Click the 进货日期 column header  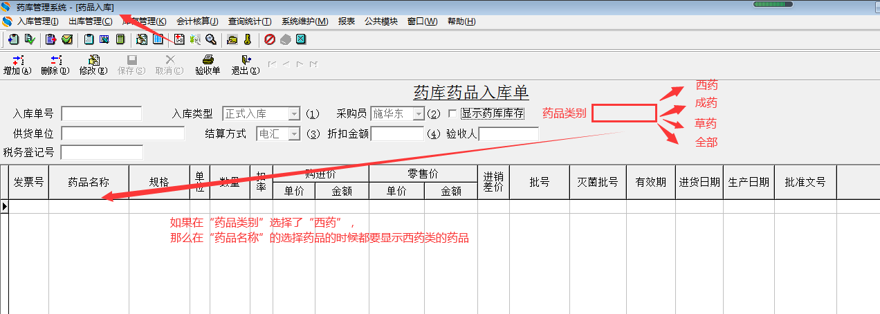click(x=699, y=183)
